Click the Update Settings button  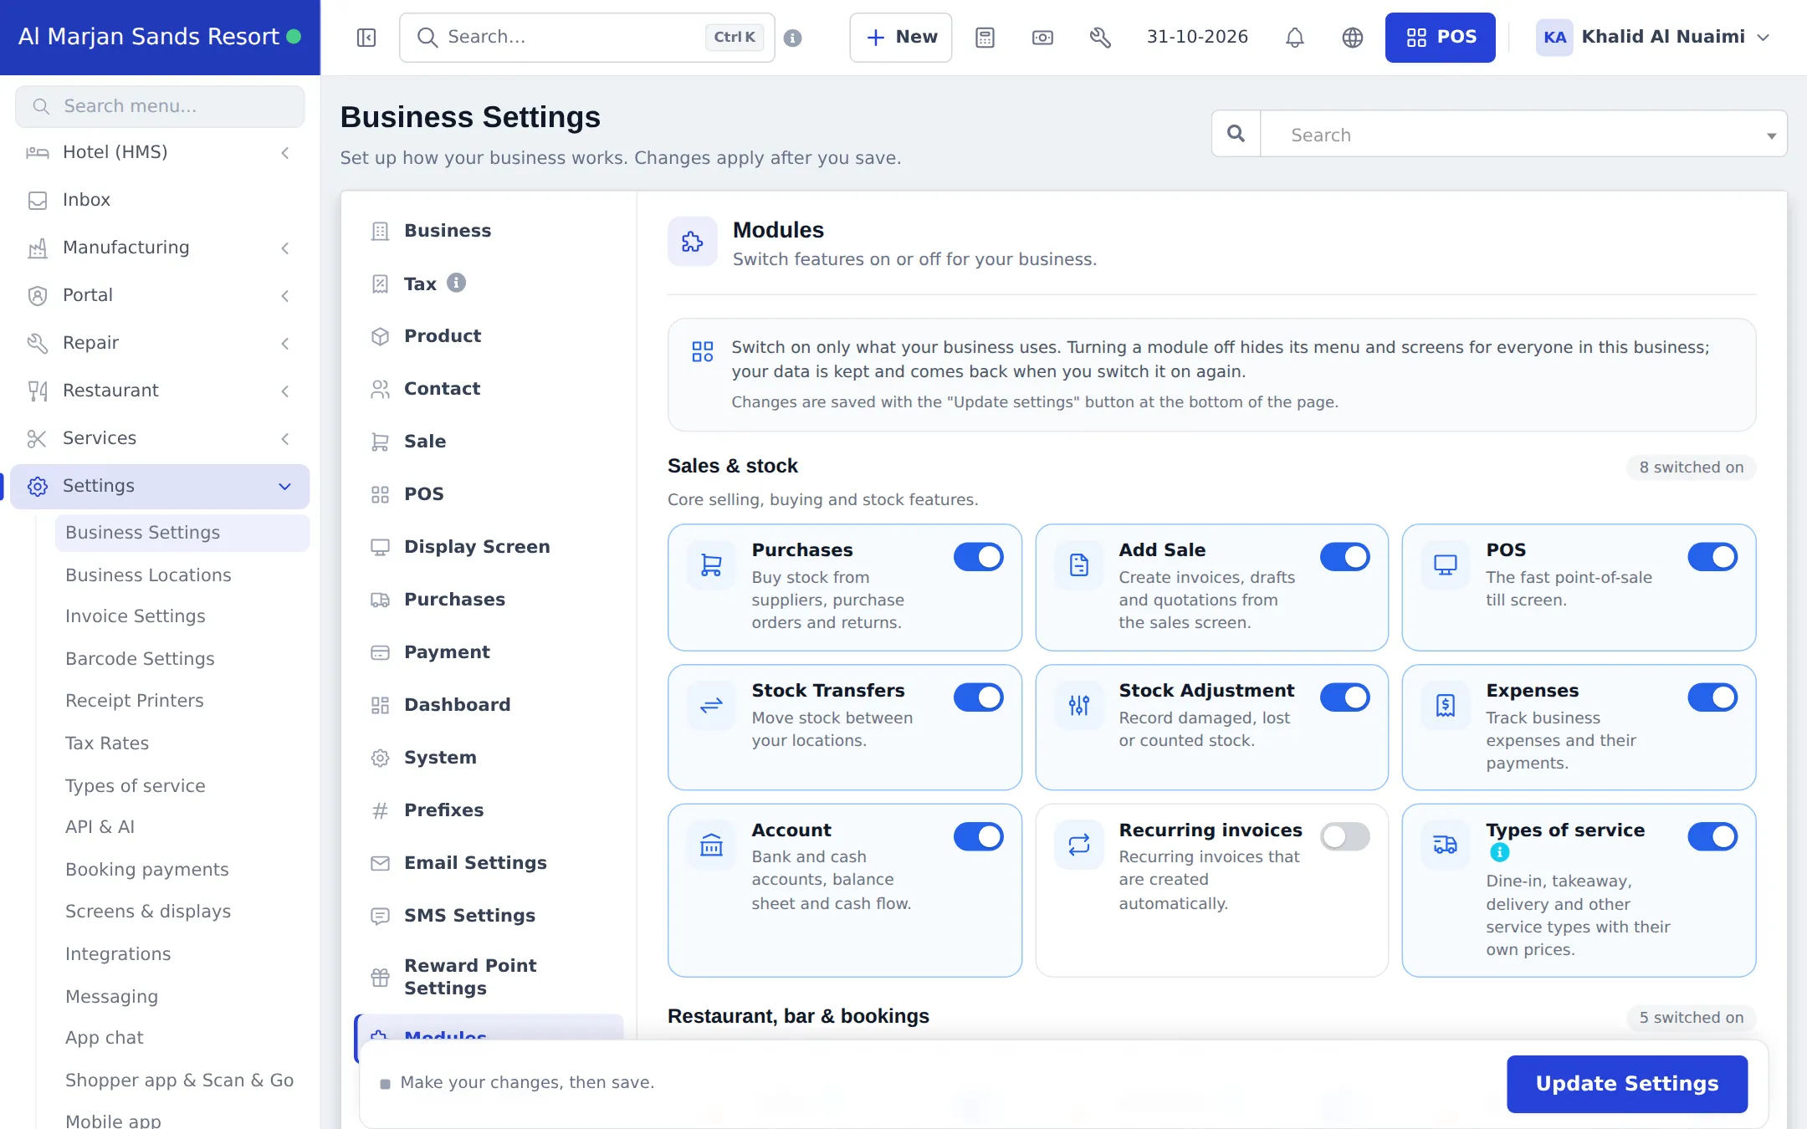pos(1626,1083)
